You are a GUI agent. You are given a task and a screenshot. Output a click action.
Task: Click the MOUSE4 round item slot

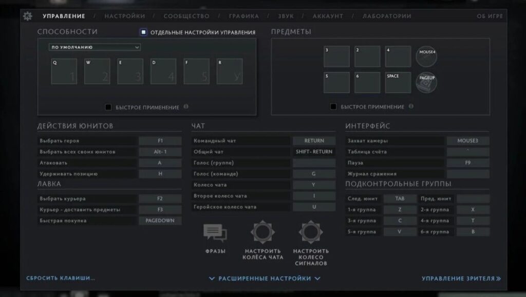coord(427,56)
